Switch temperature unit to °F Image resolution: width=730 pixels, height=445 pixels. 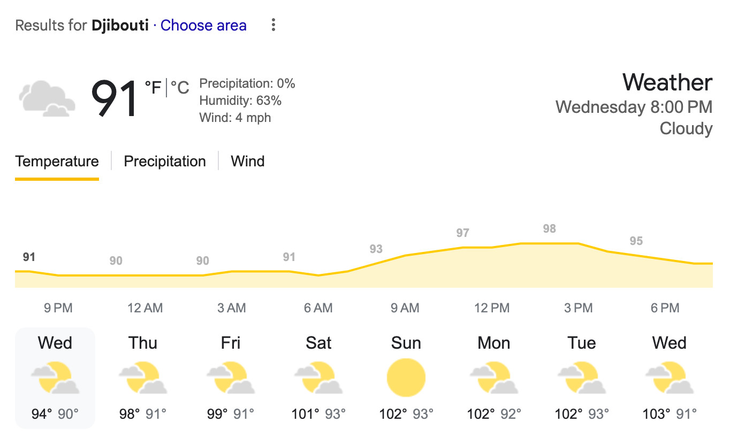click(x=153, y=88)
